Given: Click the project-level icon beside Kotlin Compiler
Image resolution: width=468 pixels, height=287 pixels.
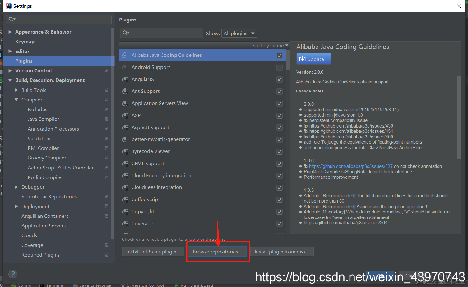Looking at the screenshot, I should 106,177.
